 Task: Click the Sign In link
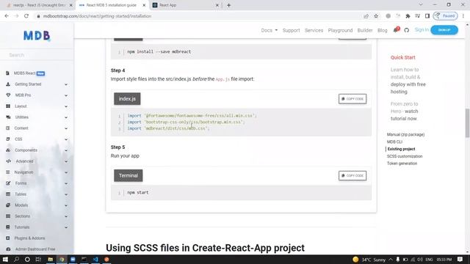(422, 30)
